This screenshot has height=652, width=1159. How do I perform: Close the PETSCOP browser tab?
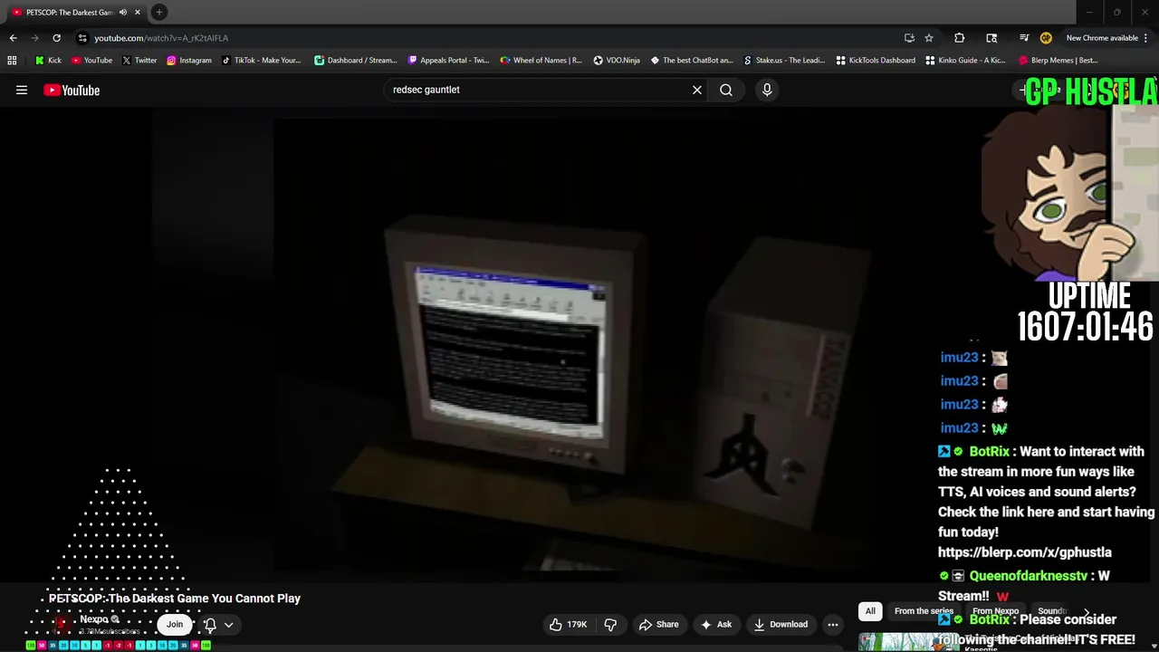(138, 13)
